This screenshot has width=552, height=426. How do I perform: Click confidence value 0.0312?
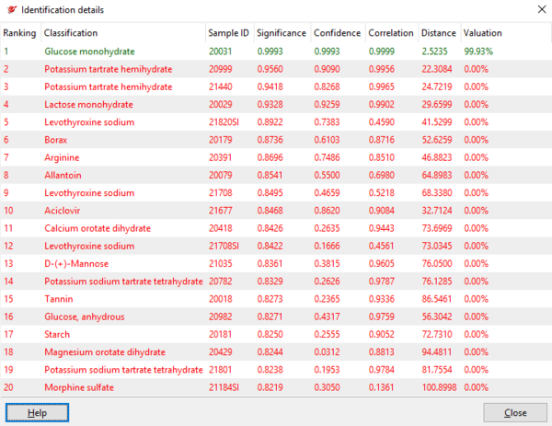click(x=327, y=352)
